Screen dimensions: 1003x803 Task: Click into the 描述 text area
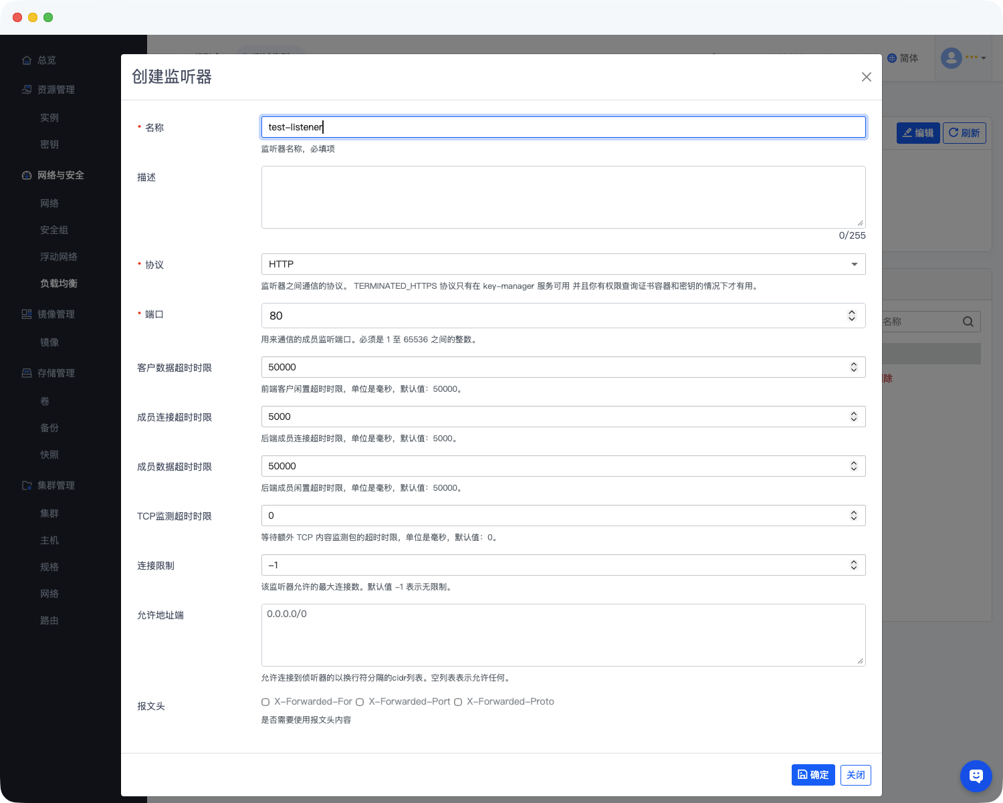[563, 197]
